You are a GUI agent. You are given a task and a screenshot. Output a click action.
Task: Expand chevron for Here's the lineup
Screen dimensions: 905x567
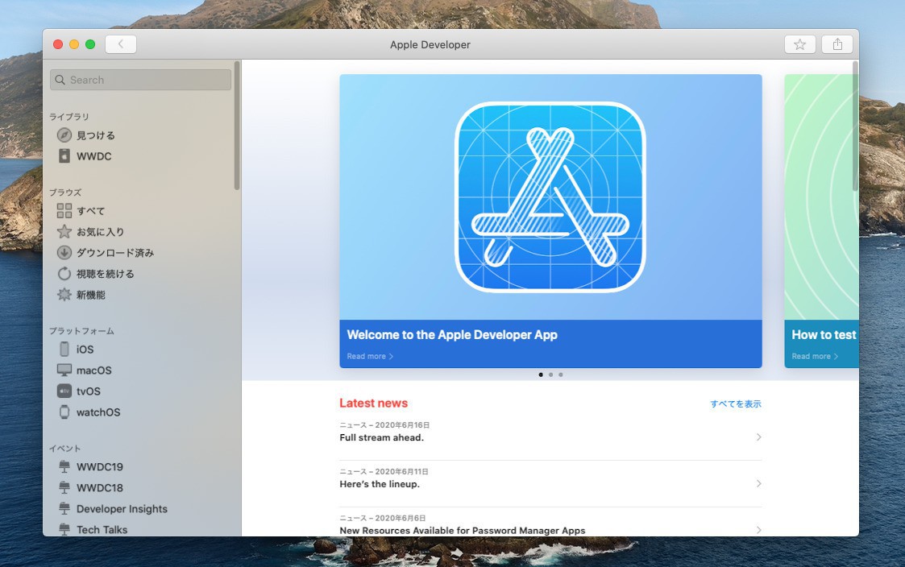pos(758,483)
